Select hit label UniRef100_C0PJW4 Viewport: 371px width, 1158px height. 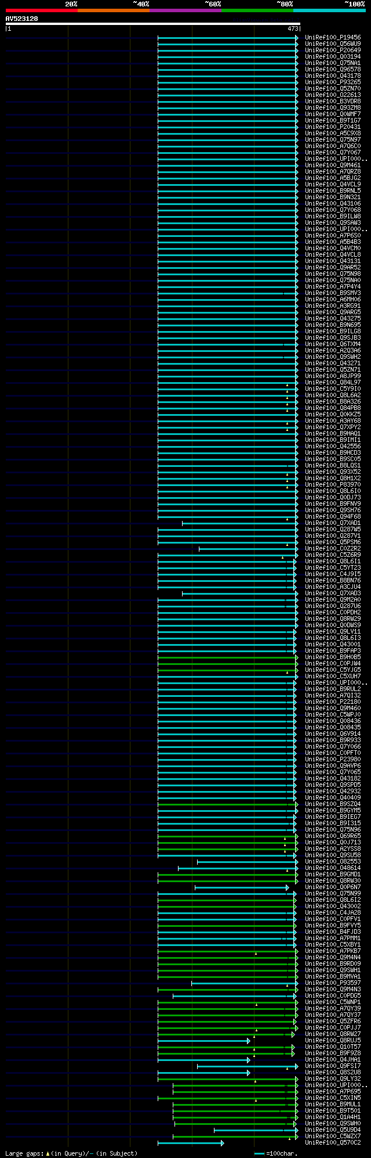pyautogui.click(x=333, y=663)
